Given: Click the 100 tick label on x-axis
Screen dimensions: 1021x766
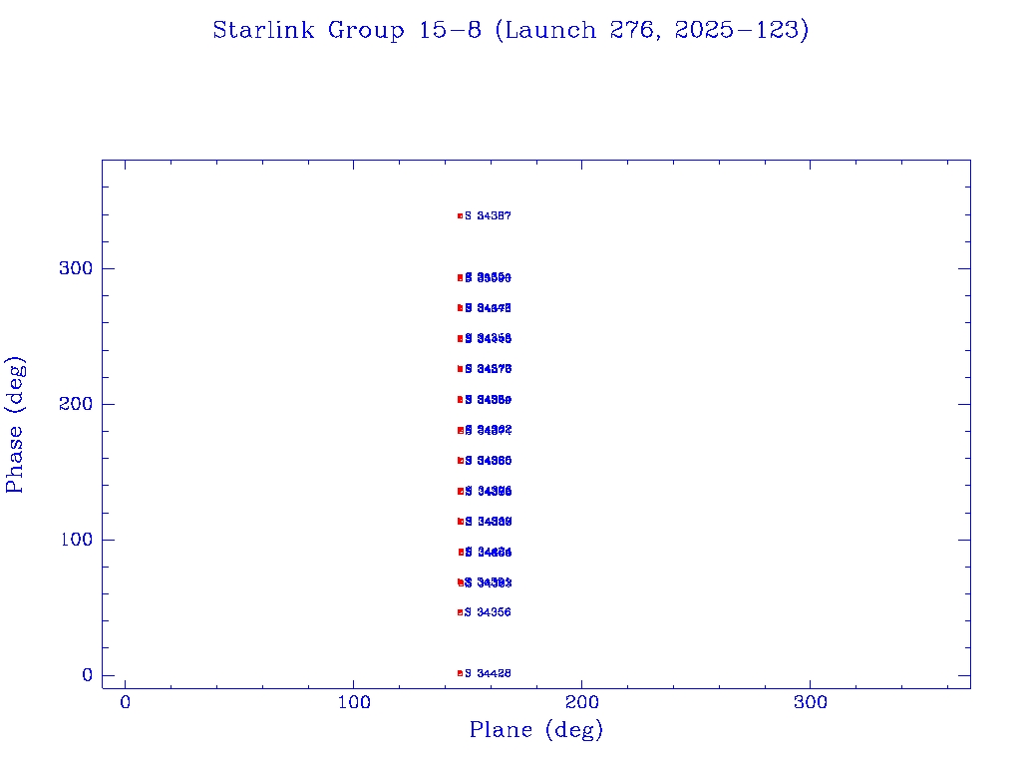Looking at the screenshot, I should tap(354, 703).
